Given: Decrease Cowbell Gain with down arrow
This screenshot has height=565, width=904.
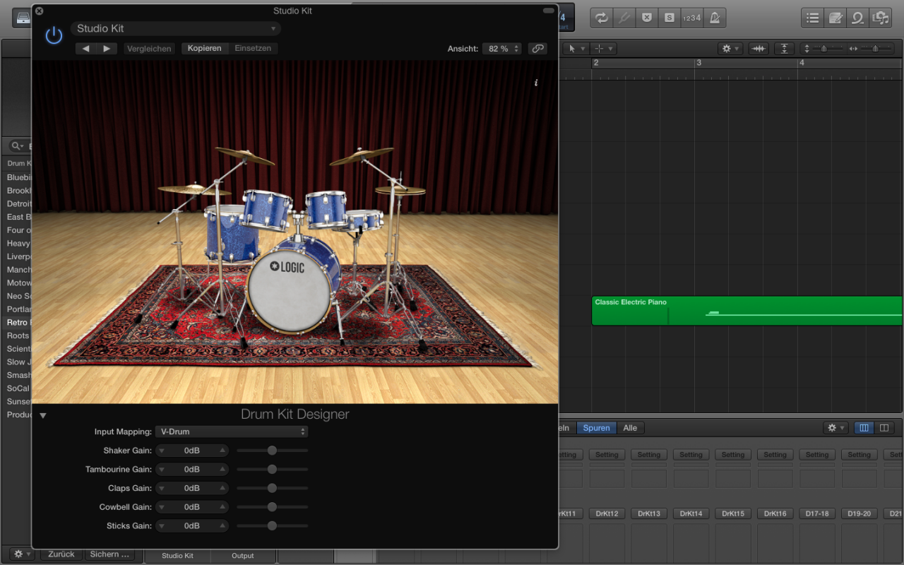Looking at the screenshot, I should point(161,507).
